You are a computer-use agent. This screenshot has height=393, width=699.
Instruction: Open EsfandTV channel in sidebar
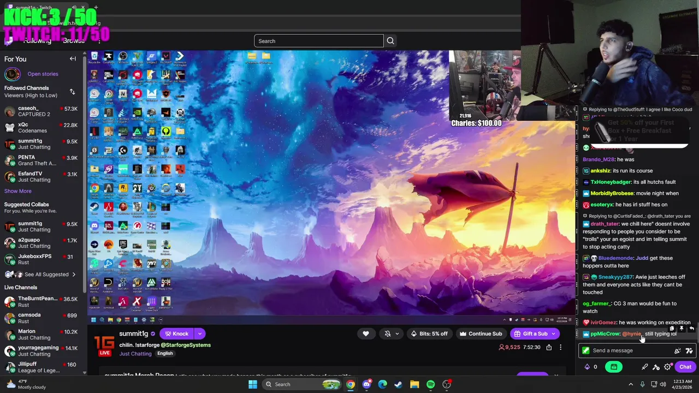click(x=41, y=177)
